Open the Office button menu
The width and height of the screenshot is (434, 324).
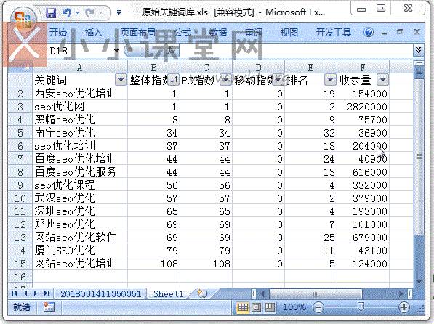23,20
